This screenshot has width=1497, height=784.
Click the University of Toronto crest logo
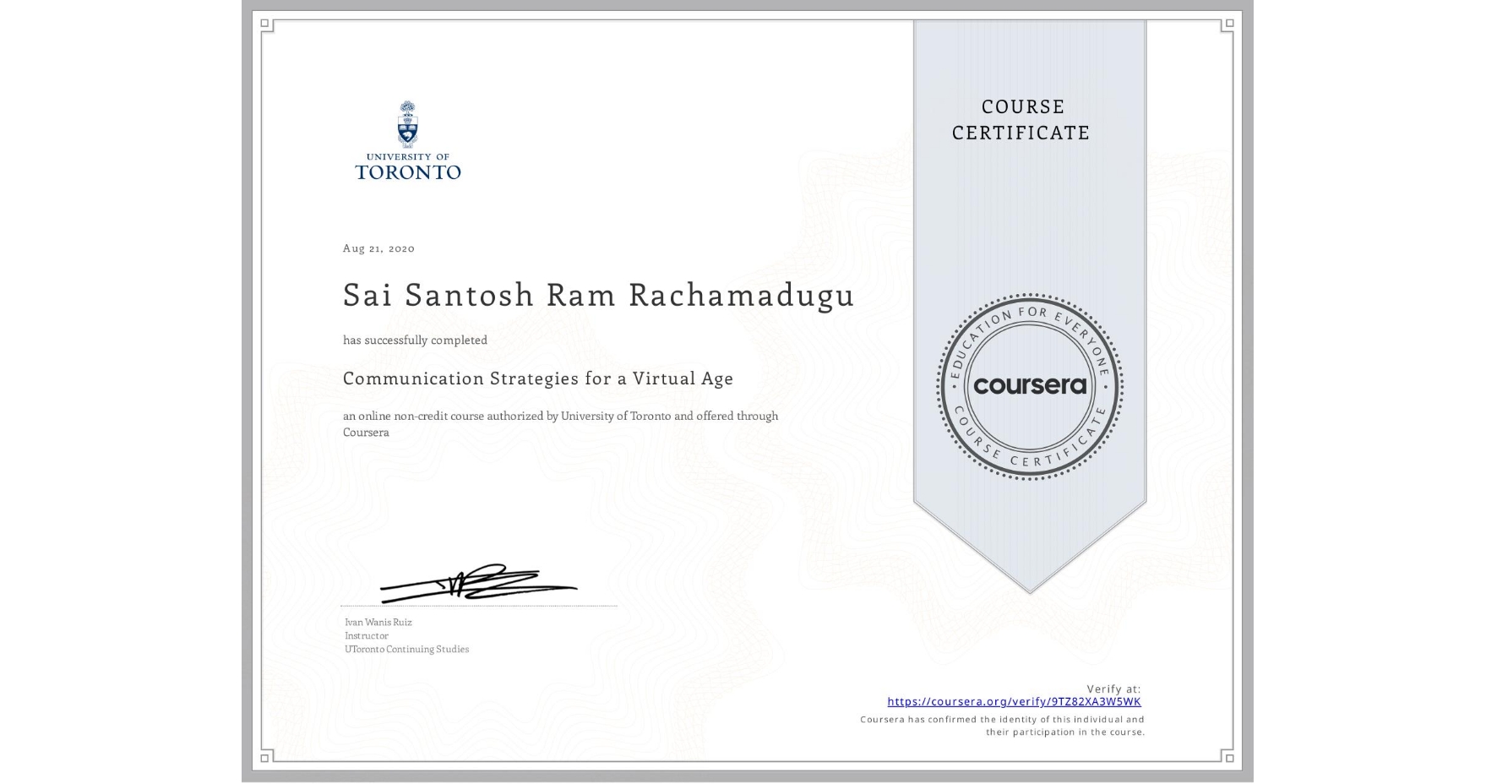pyautogui.click(x=409, y=125)
